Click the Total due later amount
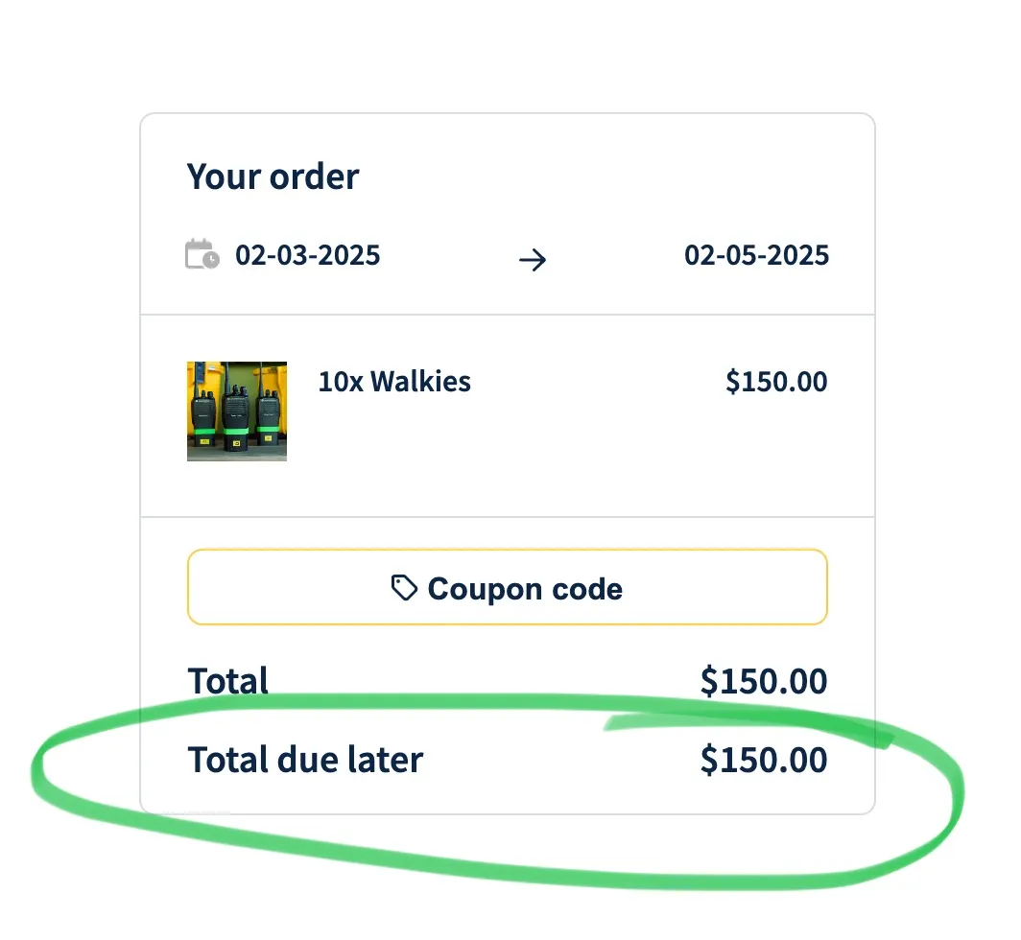The image size is (1021, 940). 764,760
